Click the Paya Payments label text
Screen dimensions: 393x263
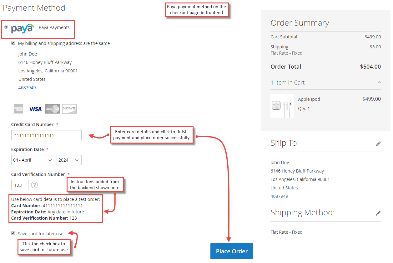point(54,27)
